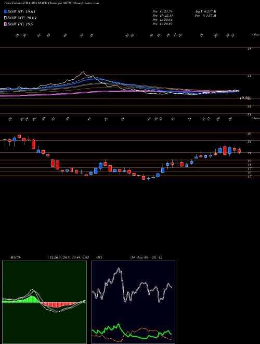Click the '<Lows' label at right edge
The height and width of the screenshot is (344, 260).
click(255, 118)
